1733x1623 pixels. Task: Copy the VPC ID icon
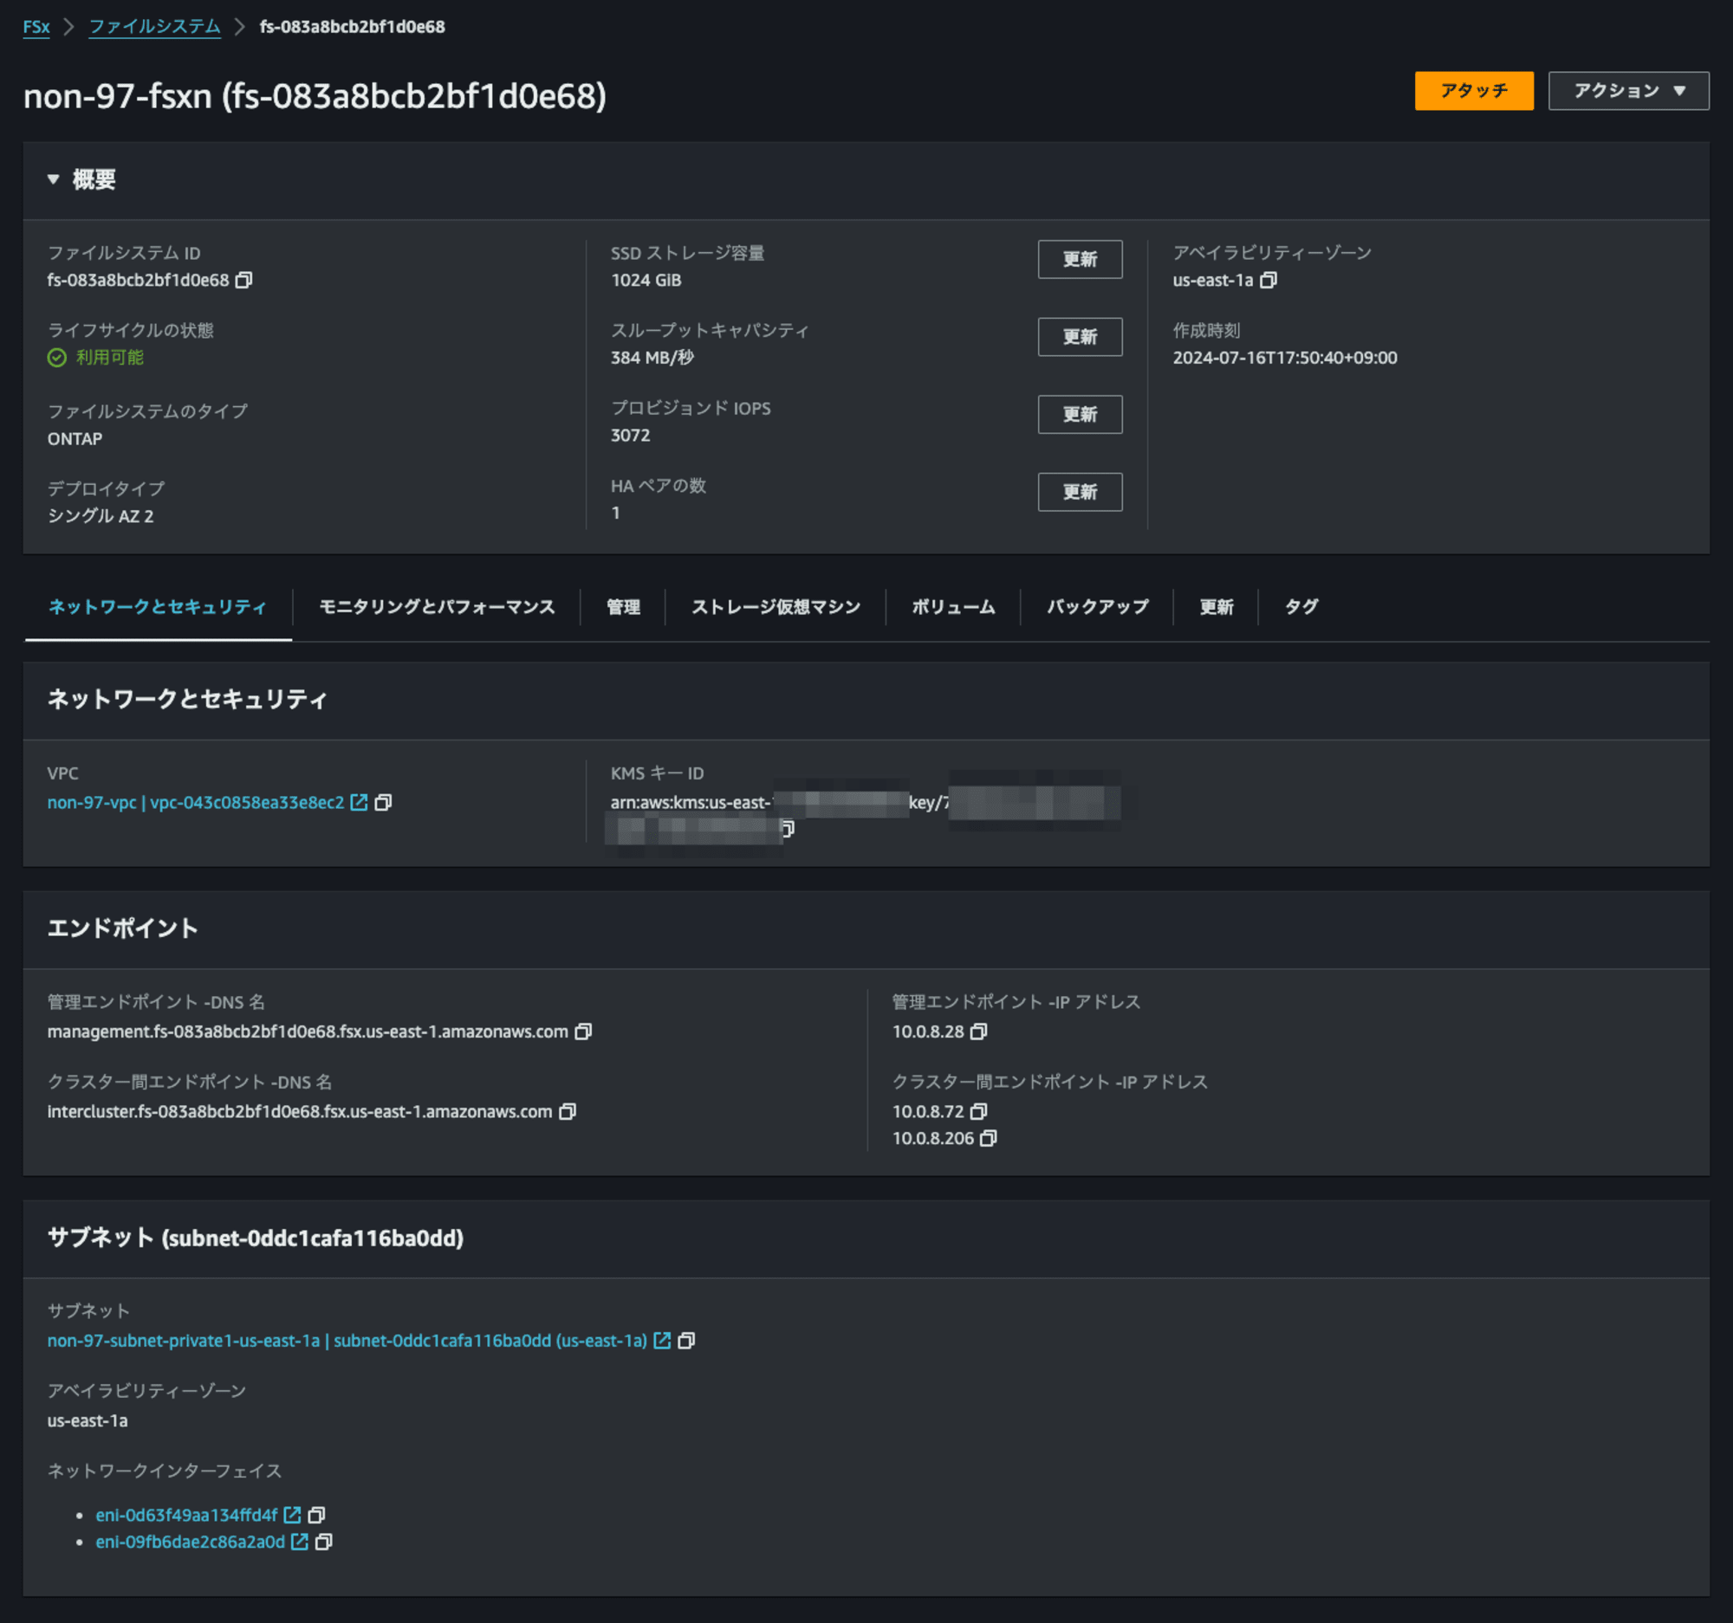[383, 801]
